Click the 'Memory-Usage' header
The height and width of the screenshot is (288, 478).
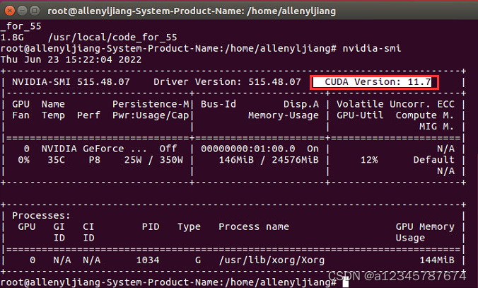[x=284, y=115]
